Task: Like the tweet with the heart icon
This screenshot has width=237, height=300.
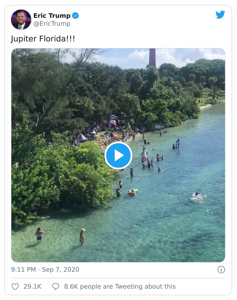Action: pyautogui.click(x=15, y=286)
